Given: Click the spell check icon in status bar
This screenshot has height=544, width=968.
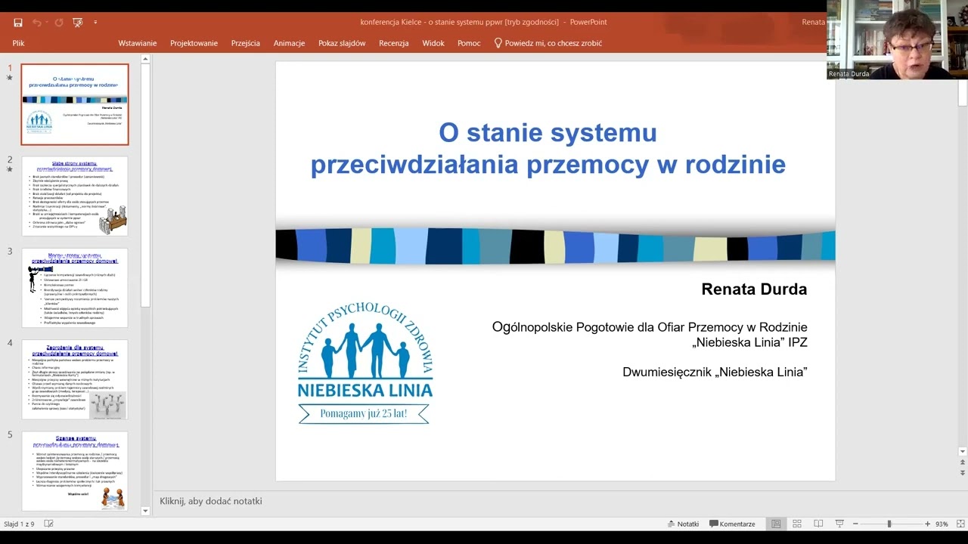Looking at the screenshot, I should (48, 524).
